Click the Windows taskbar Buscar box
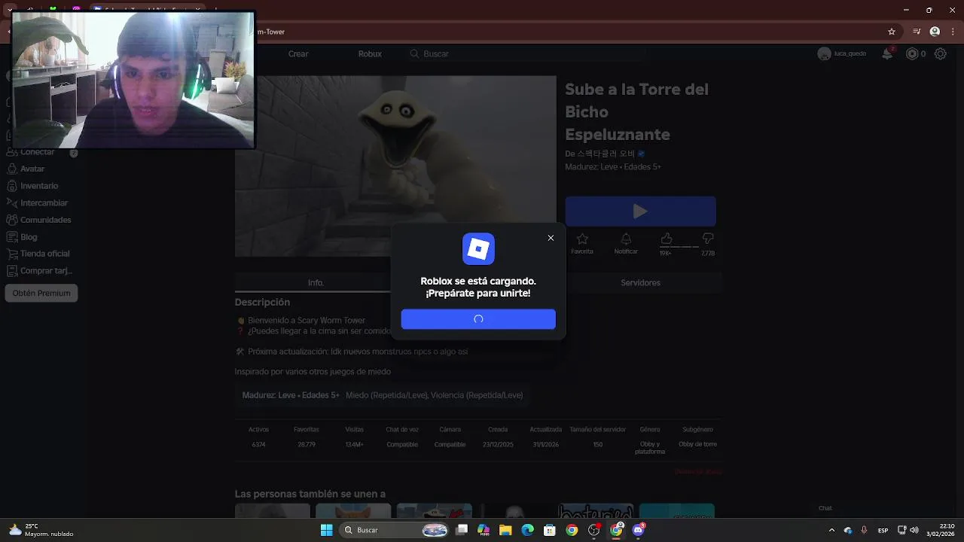This screenshot has width=964, height=542. (x=395, y=530)
